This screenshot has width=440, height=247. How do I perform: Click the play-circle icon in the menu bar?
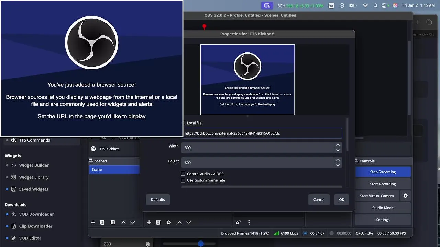(342, 5)
